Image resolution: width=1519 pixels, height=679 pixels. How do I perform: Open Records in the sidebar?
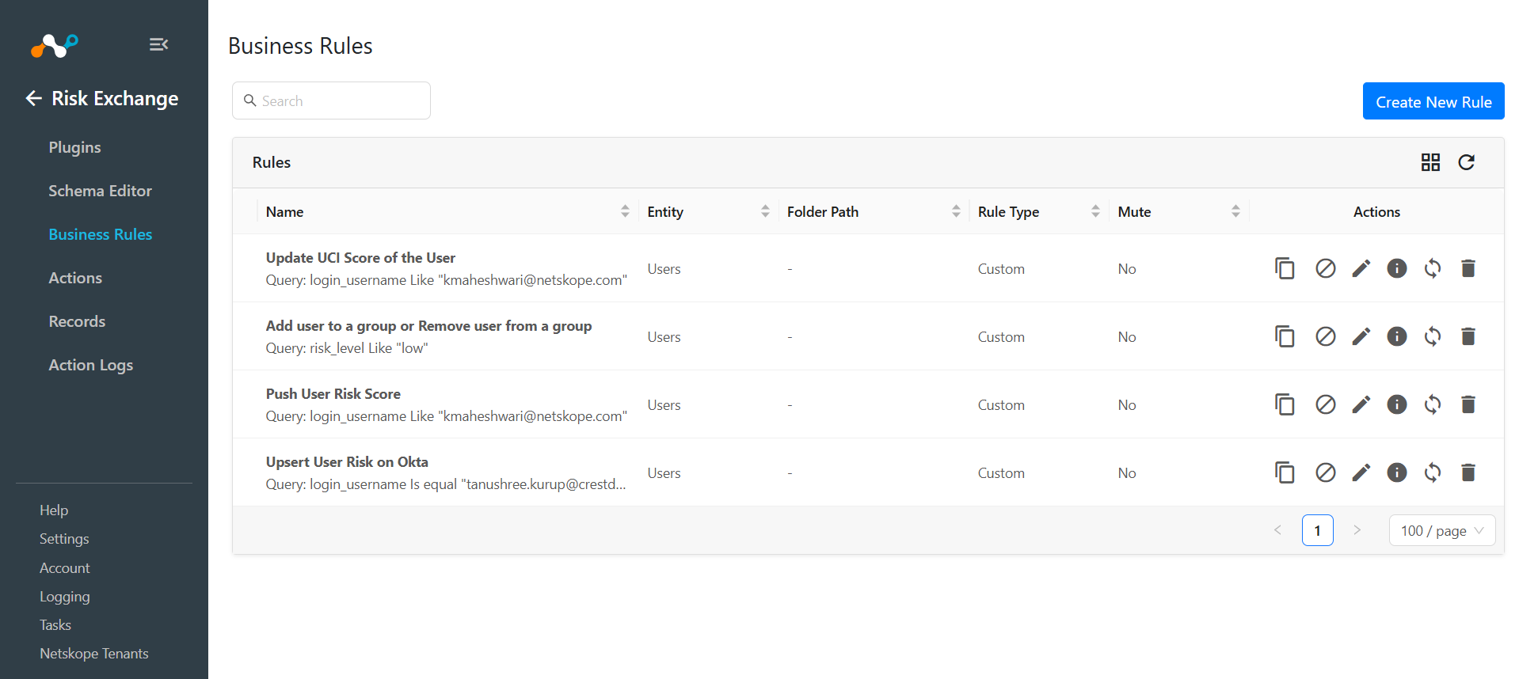[x=77, y=321]
